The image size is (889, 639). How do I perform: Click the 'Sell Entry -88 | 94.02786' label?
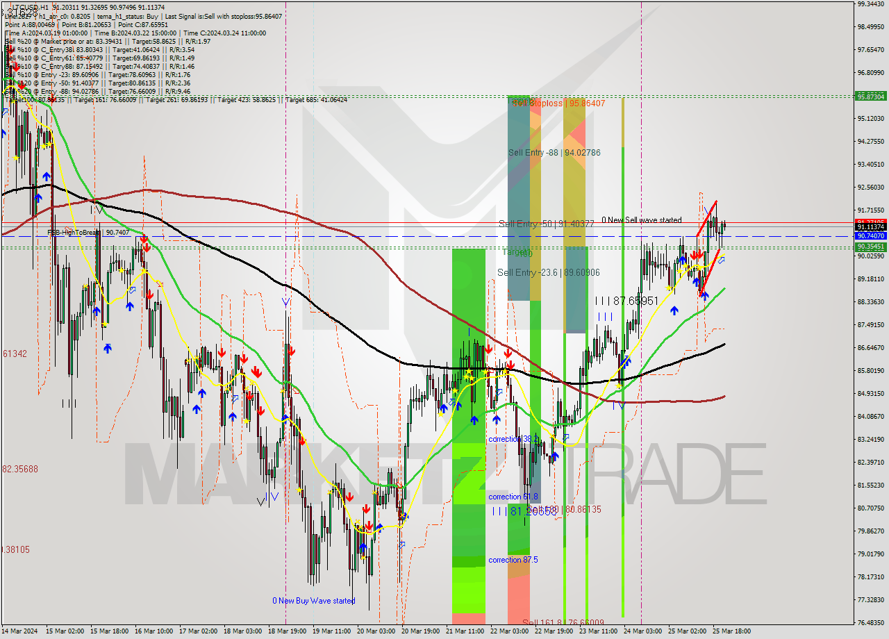(554, 152)
